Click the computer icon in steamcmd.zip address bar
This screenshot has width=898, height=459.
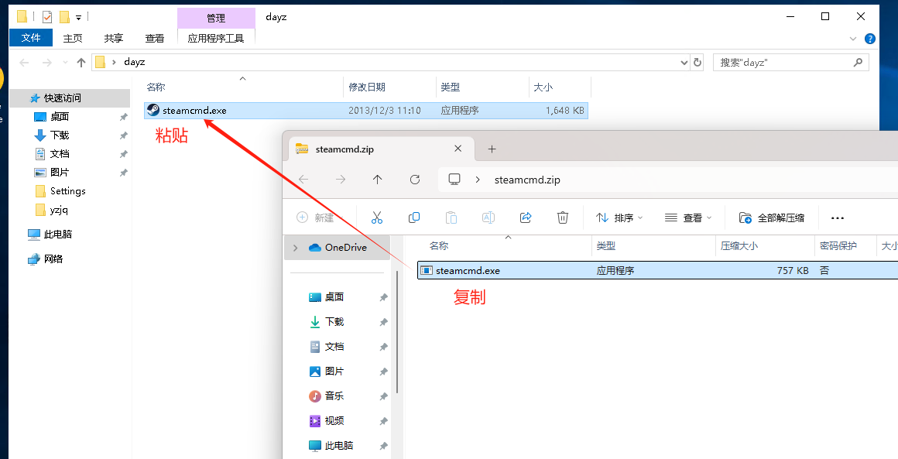(x=454, y=180)
